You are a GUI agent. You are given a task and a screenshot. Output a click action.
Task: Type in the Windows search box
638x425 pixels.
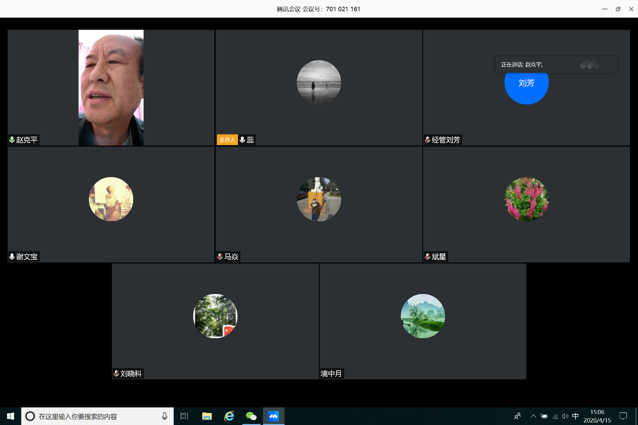click(95, 416)
